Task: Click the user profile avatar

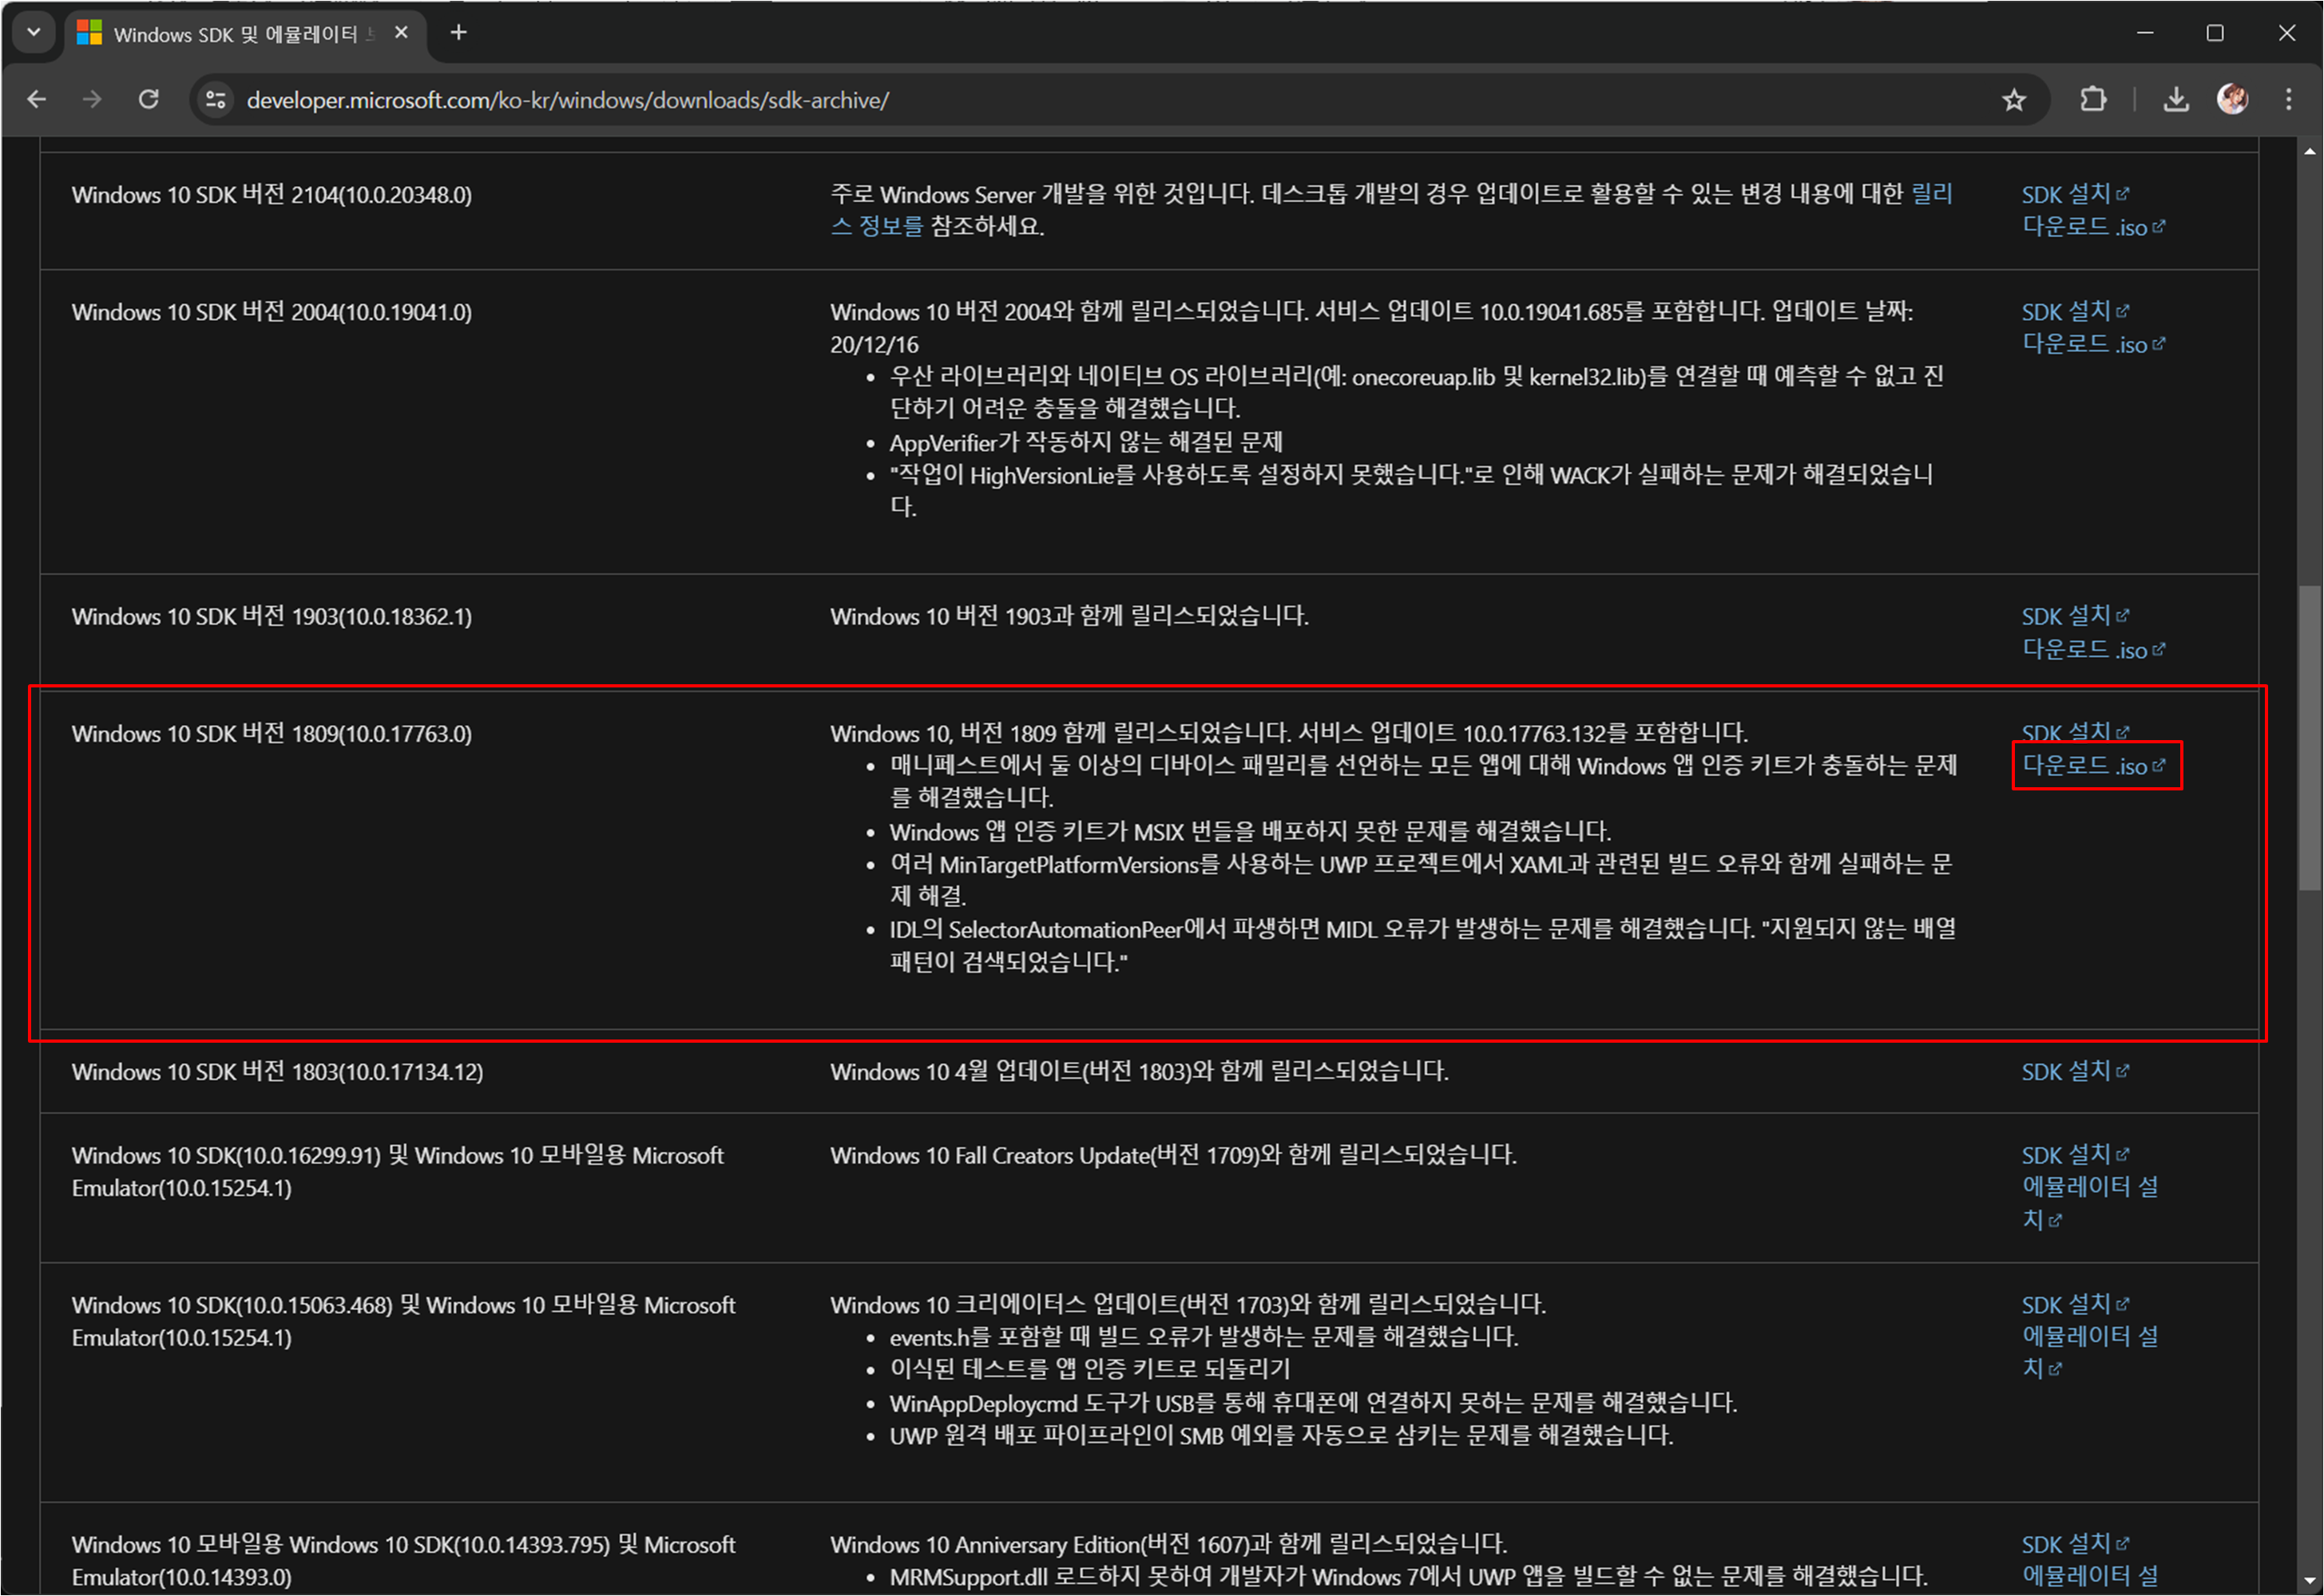Action: click(2232, 99)
